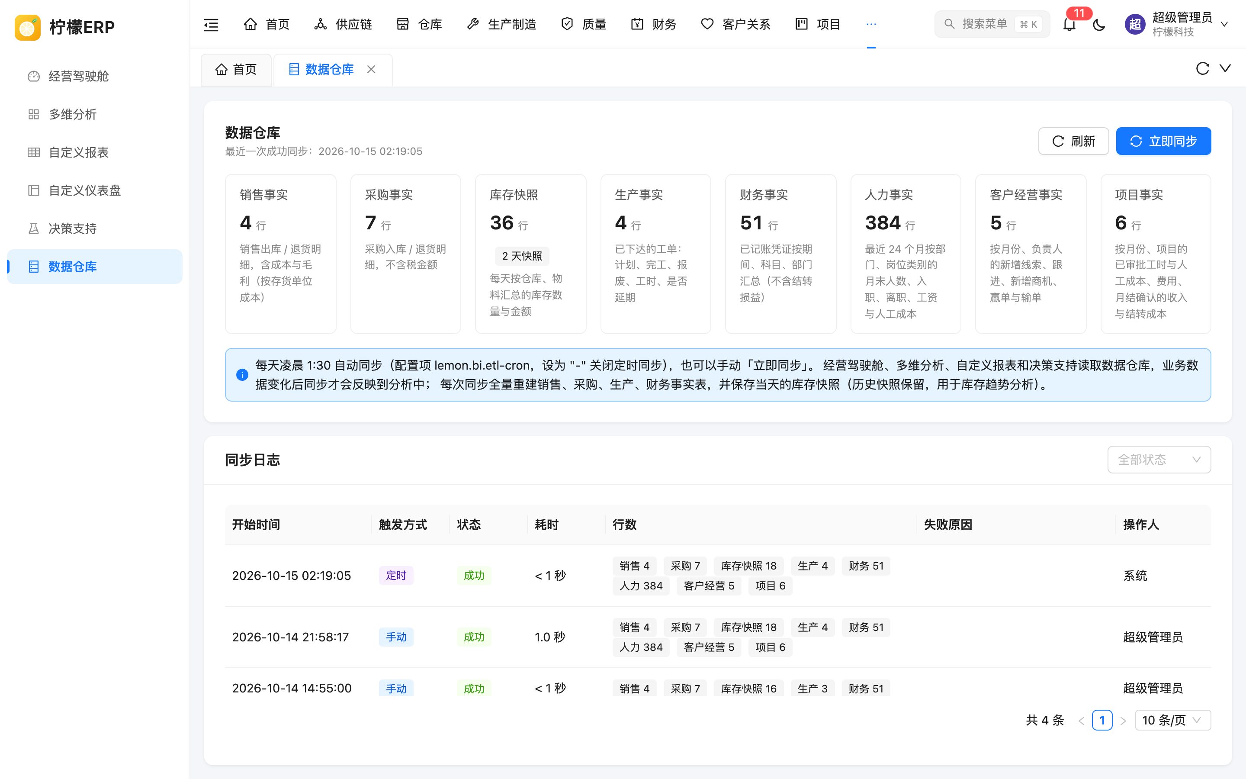Go to 自定义报表 in the sidebar
The width and height of the screenshot is (1246, 779).
[x=95, y=152]
